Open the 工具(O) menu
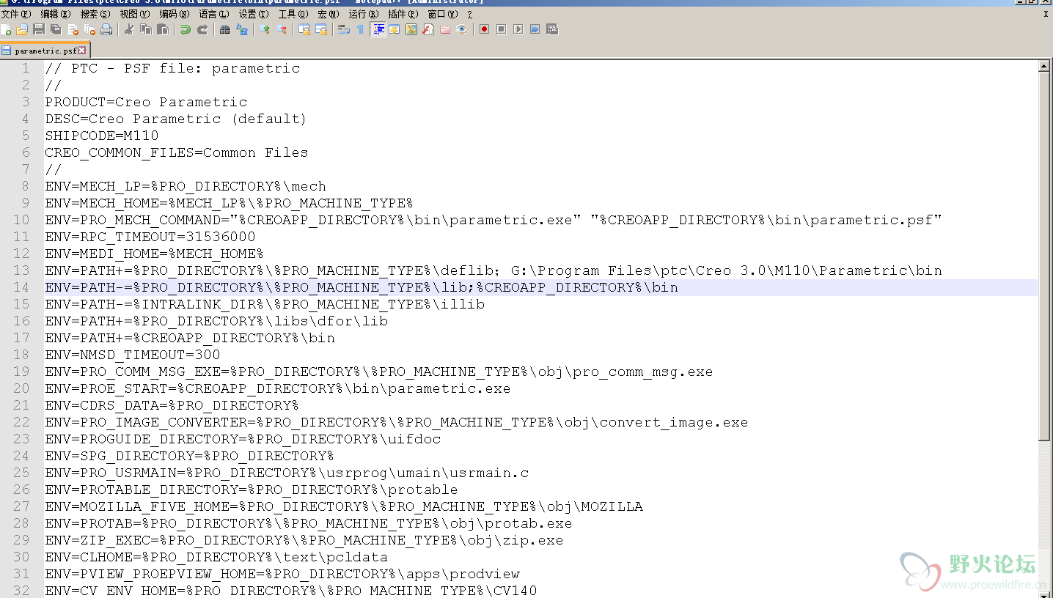1053x598 pixels. (293, 14)
